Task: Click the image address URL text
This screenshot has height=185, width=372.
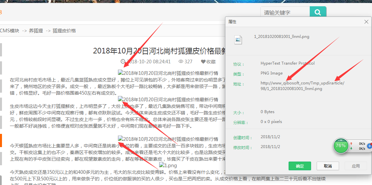Action: tap(302, 86)
